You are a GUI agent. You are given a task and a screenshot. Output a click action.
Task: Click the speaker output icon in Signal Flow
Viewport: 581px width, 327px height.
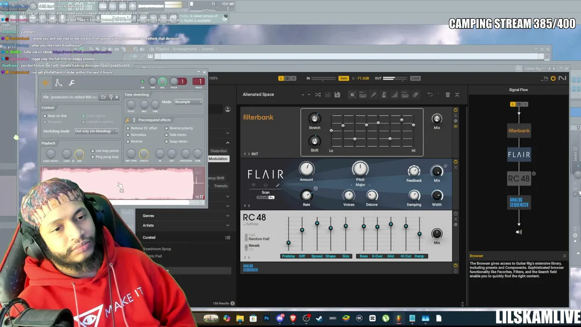(519, 232)
